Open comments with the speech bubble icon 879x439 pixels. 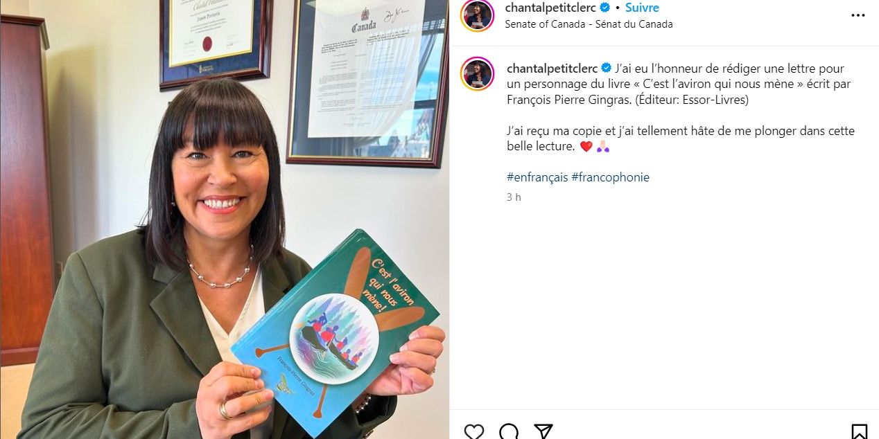509,431
